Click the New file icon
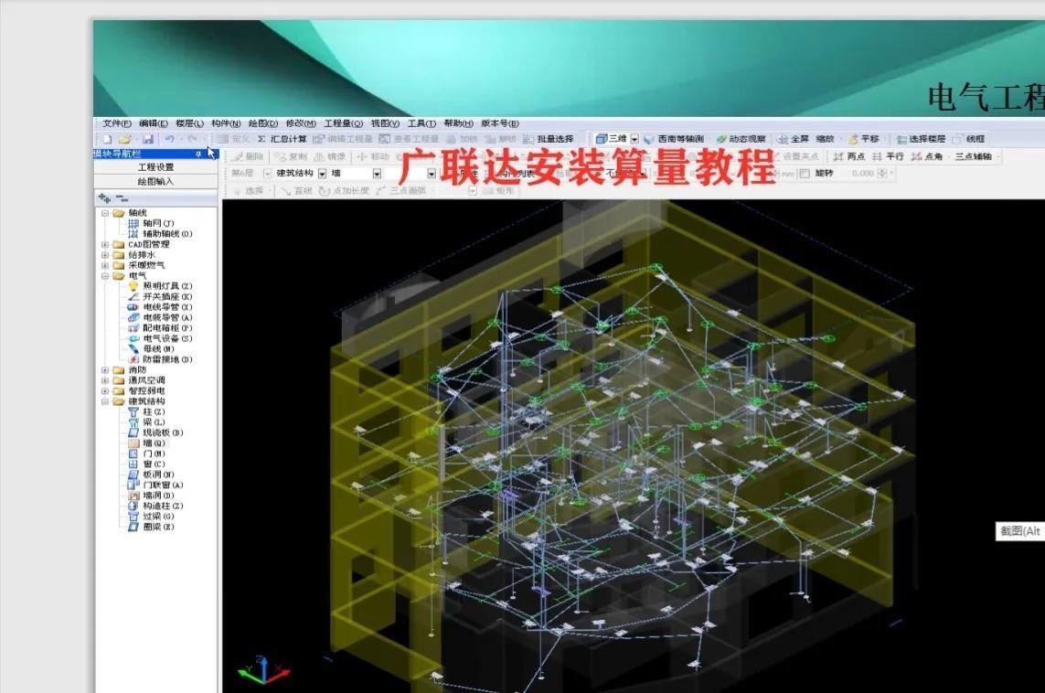 pos(107,139)
